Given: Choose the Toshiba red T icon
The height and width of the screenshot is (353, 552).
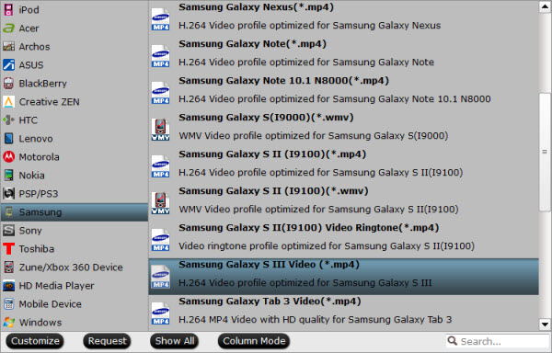Looking at the screenshot, I should point(8,249).
